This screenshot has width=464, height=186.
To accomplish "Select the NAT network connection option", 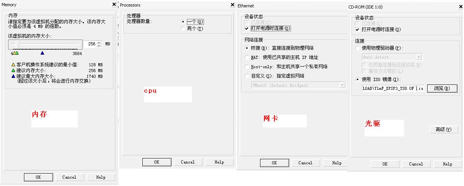I will (247, 57).
